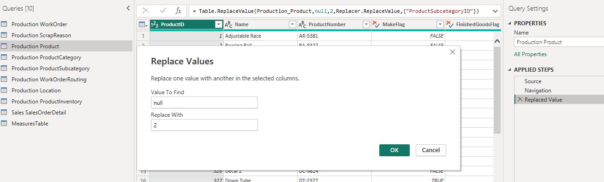Open the All Properties link
Viewport: 604px width, 182px height.
point(530,54)
